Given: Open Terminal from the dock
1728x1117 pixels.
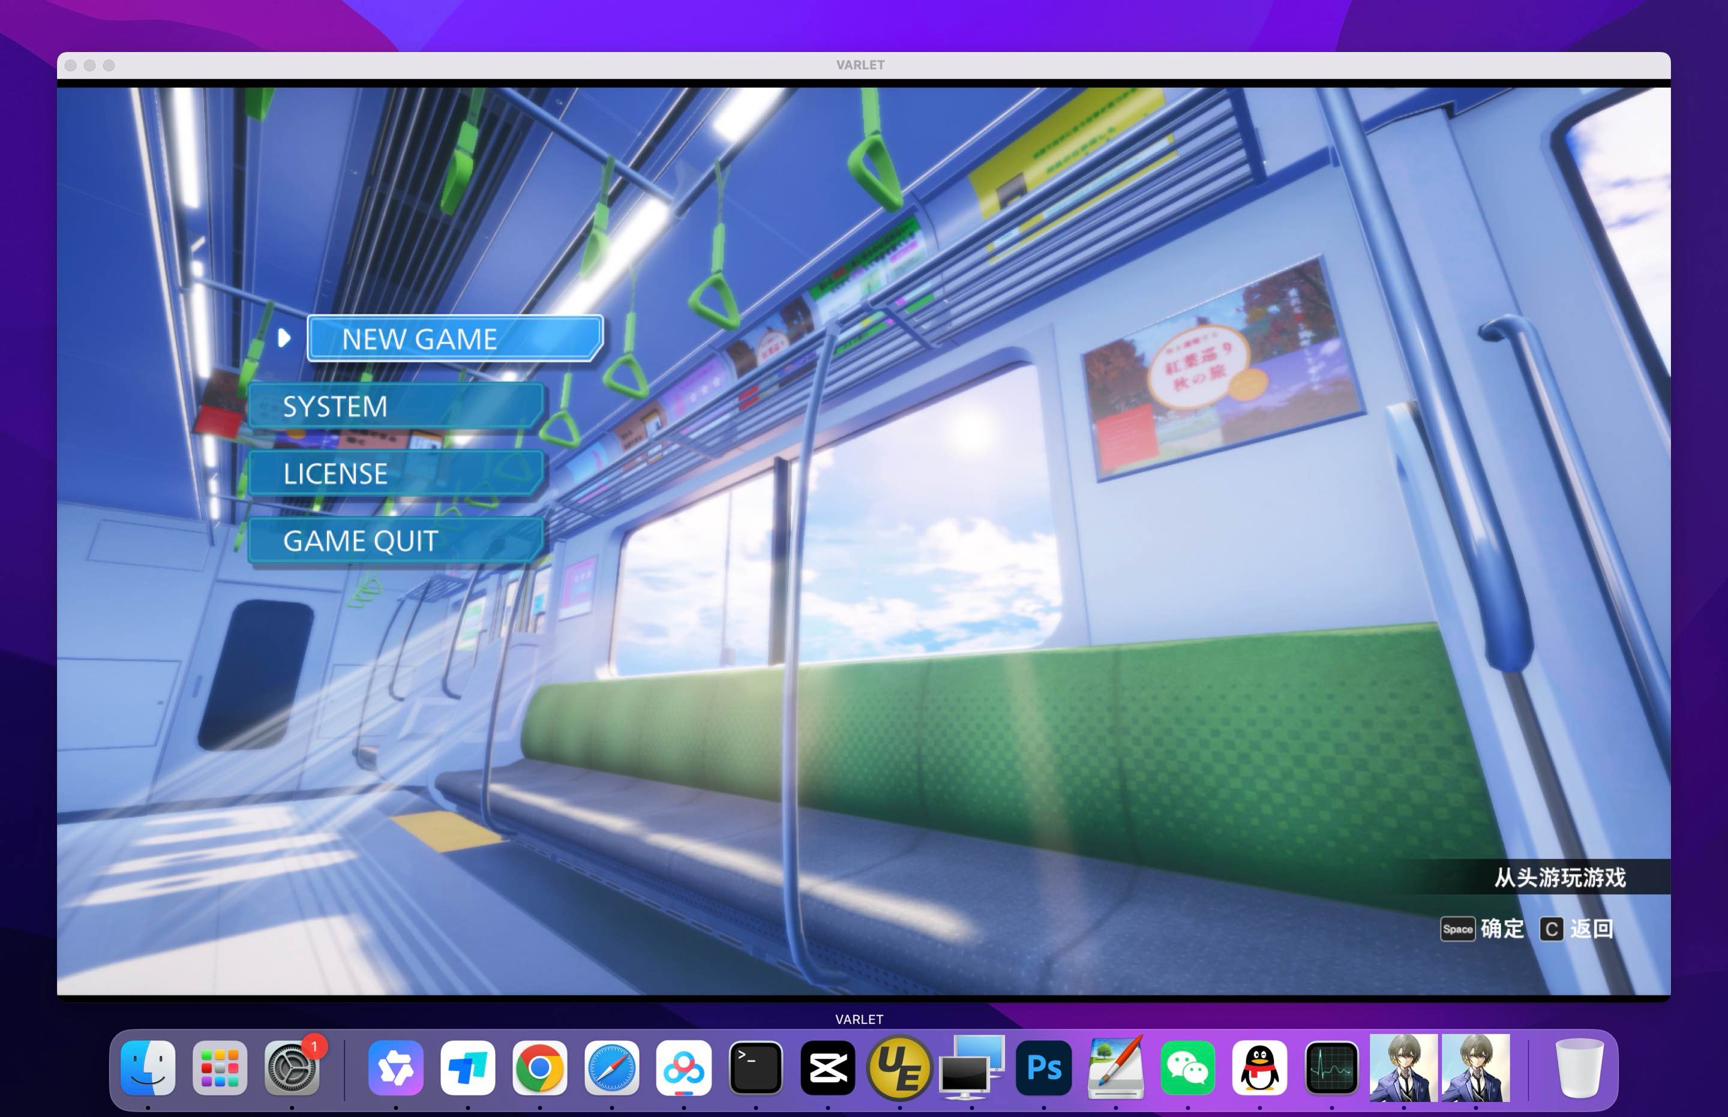Looking at the screenshot, I should click(x=755, y=1068).
